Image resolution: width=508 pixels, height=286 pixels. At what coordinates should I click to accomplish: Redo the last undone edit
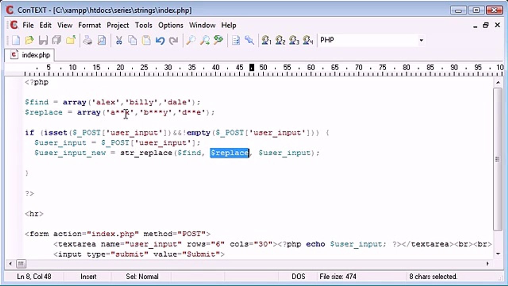(173, 40)
